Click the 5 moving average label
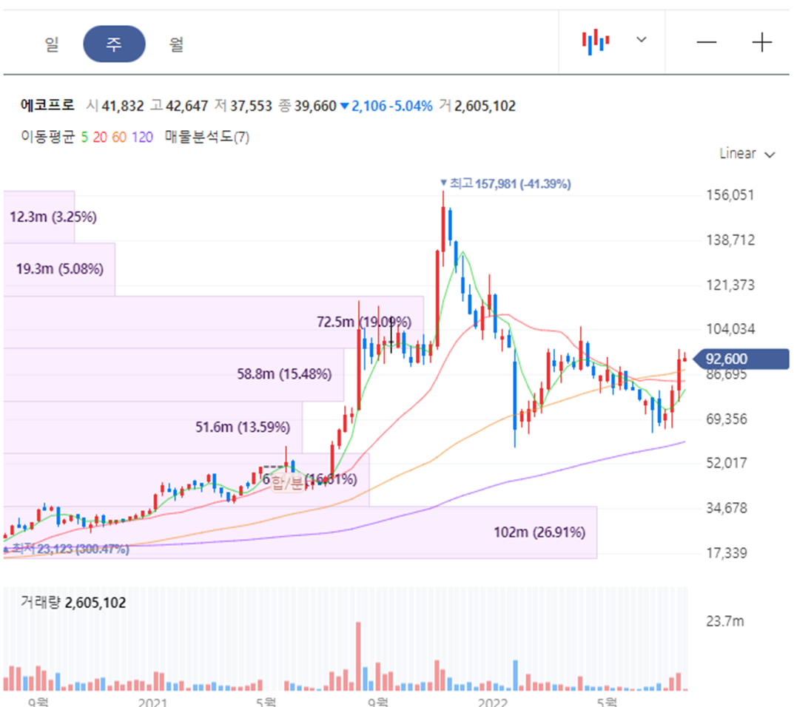The image size is (794, 707). [x=84, y=137]
